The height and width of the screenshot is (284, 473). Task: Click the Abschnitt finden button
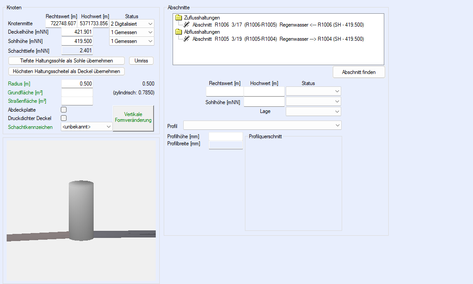pyautogui.click(x=359, y=72)
